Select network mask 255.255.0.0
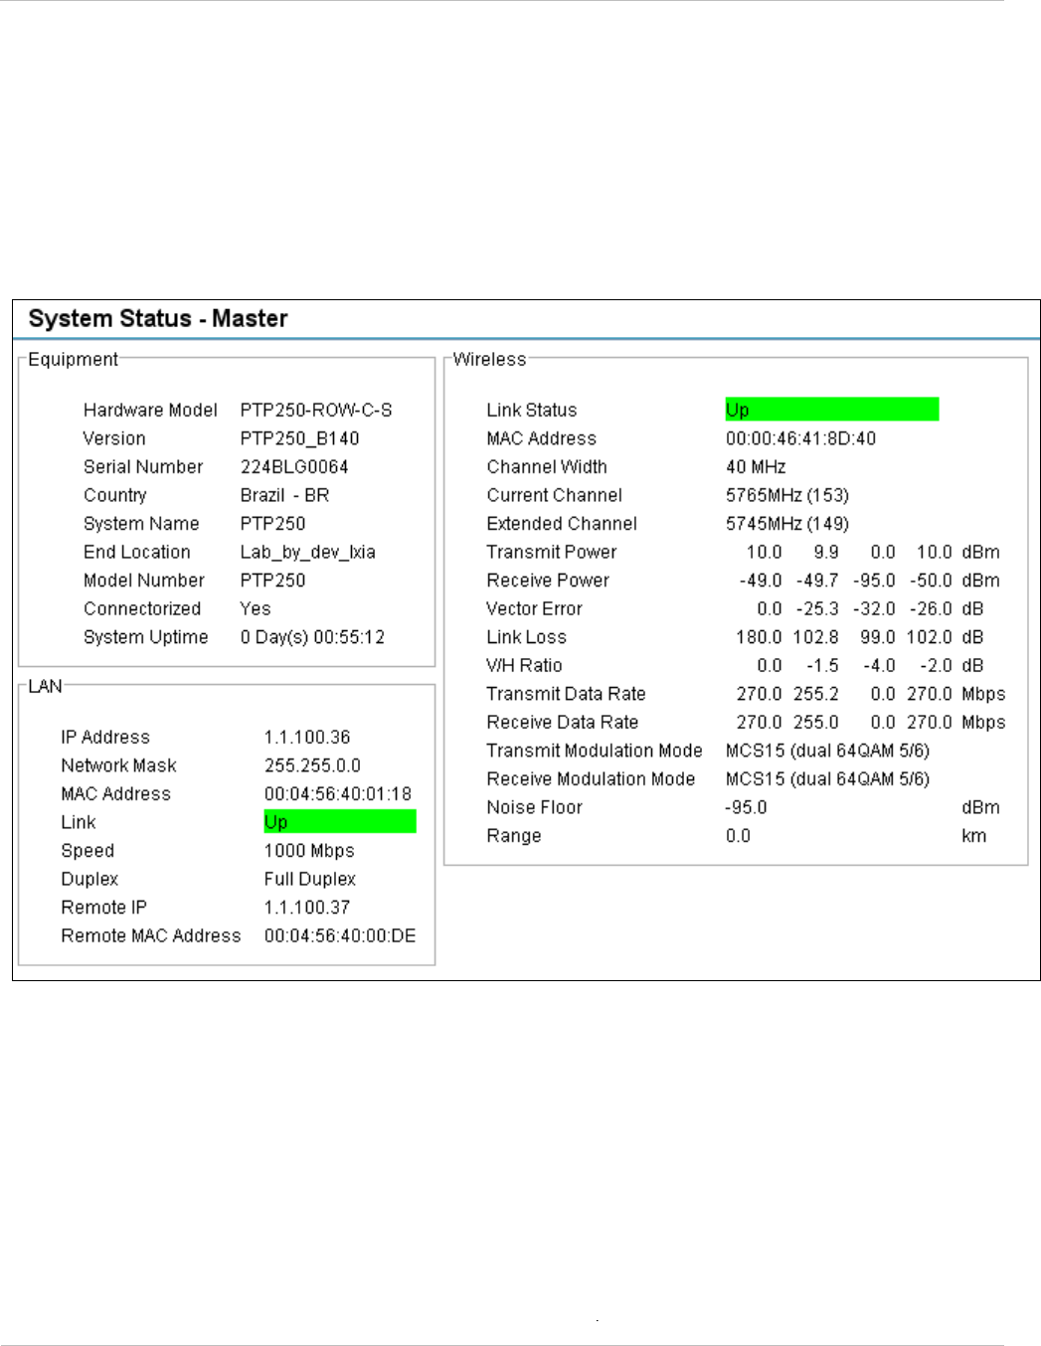Image resolution: width=1041 pixels, height=1346 pixels. pos(312,765)
